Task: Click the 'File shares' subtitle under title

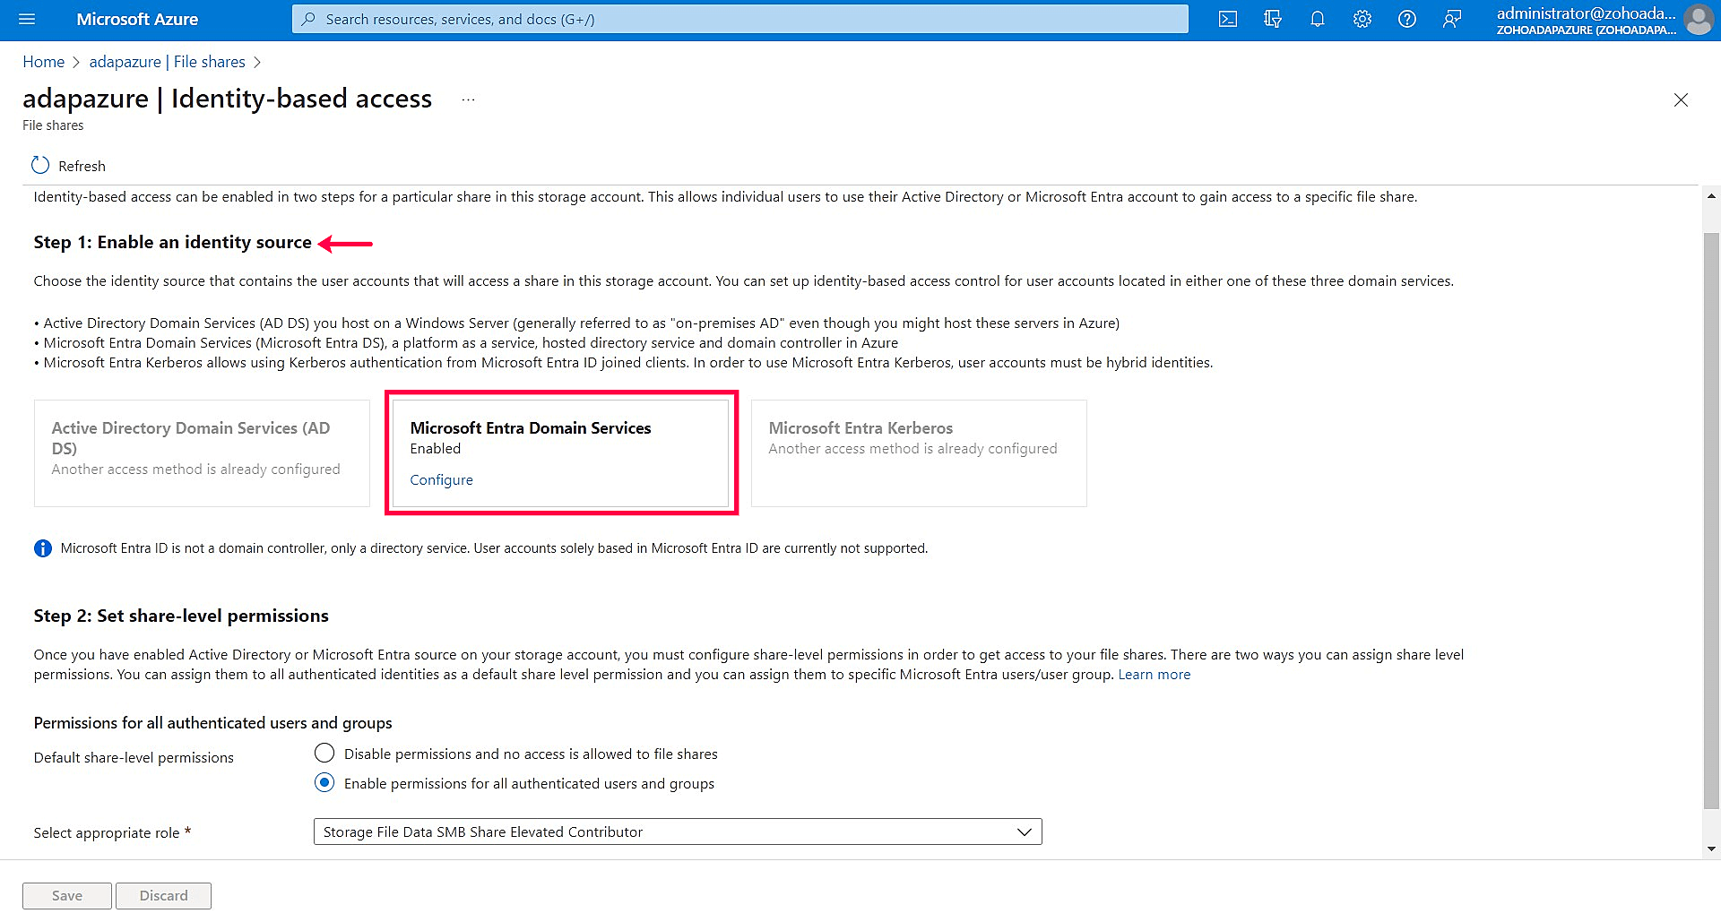Action: pos(53,125)
